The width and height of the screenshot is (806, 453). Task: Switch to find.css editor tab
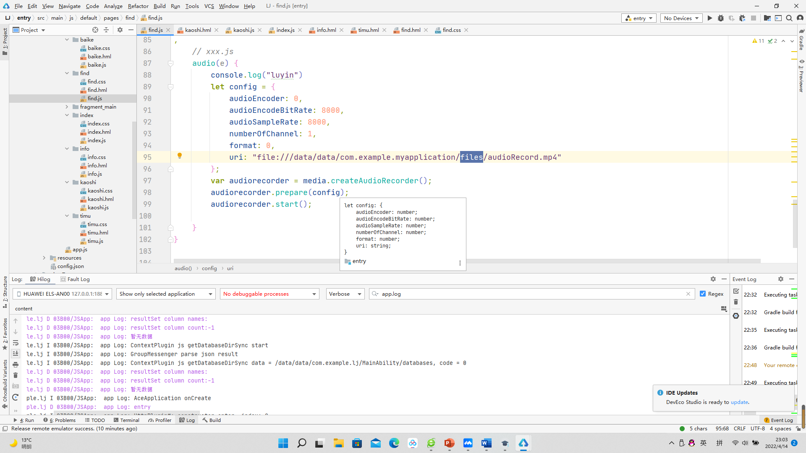(451, 30)
